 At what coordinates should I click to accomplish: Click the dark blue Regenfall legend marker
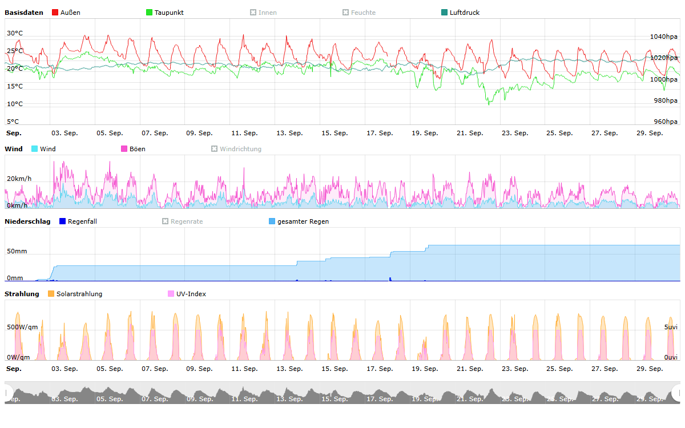[x=63, y=221]
